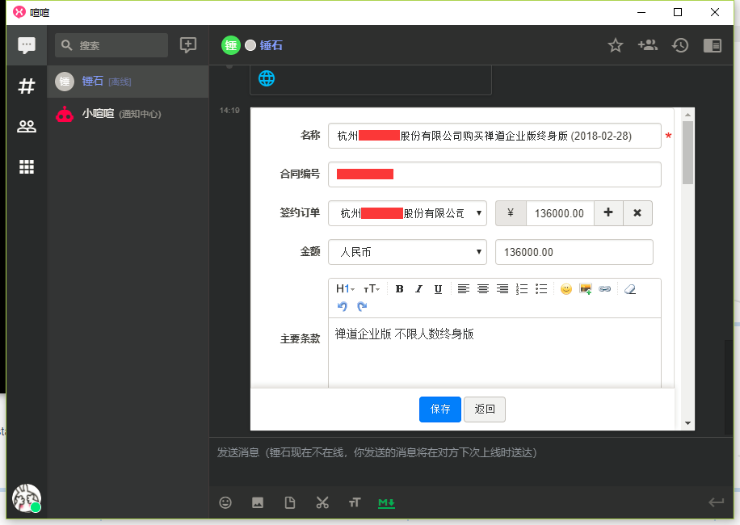Invite members with add-people icon
The image size is (740, 525).
(648, 45)
